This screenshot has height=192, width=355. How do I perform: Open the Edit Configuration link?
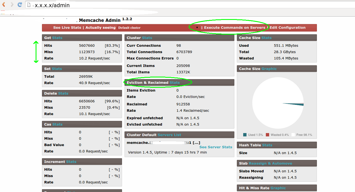tap(288, 28)
